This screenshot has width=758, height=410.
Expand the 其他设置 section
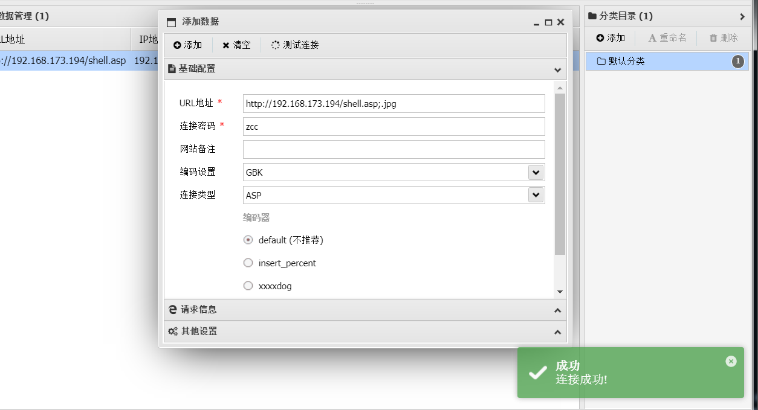pyautogui.click(x=365, y=332)
